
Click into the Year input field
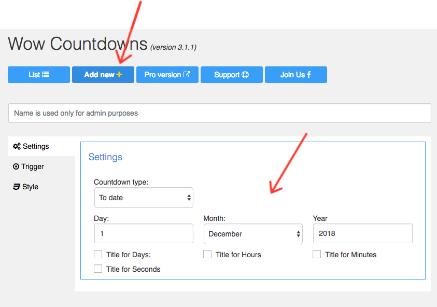[362, 233]
